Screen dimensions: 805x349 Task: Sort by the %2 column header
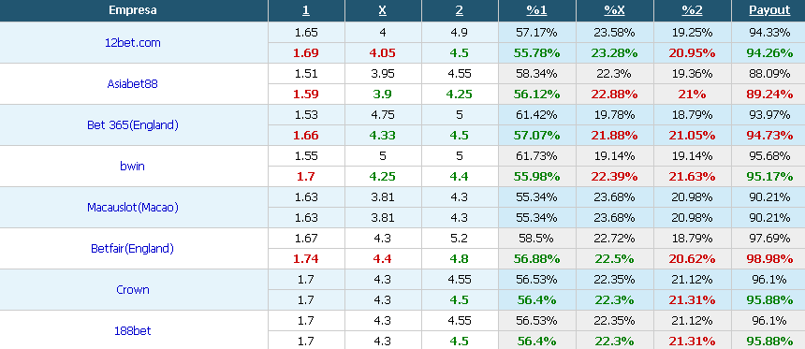(x=692, y=10)
